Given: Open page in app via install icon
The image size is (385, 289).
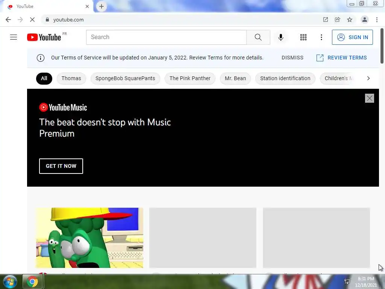Looking at the screenshot, I should [326, 20].
